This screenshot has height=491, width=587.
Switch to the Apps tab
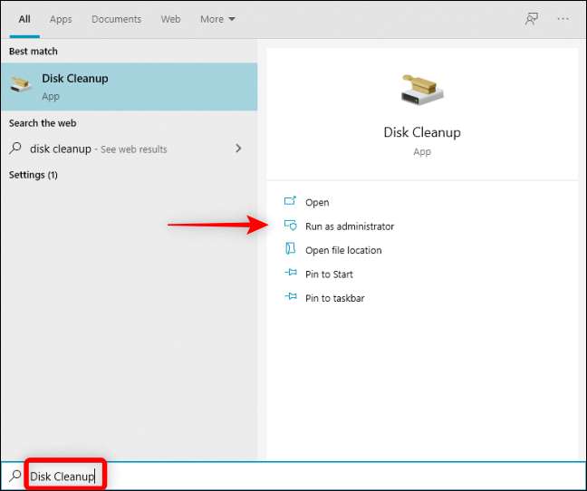coord(61,19)
